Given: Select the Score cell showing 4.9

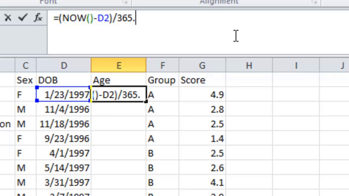Looking at the screenshot, I should point(202,94).
